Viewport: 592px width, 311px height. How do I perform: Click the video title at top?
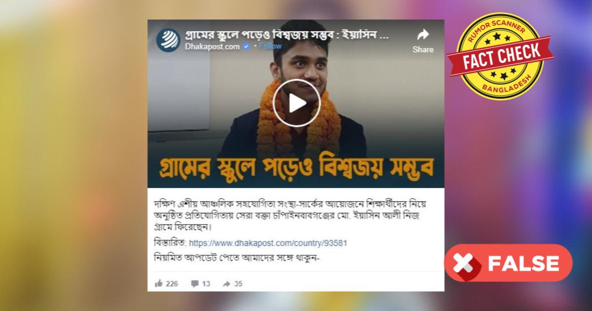[x=288, y=36]
